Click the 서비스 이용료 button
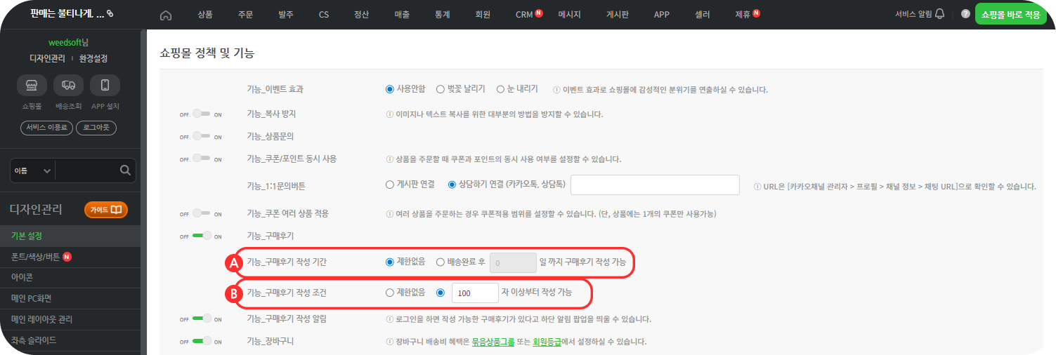The width and height of the screenshot is (1056, 355). 46,128
